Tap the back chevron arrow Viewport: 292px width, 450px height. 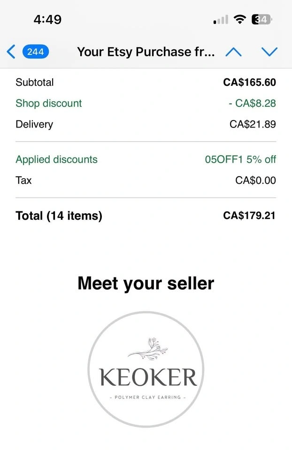[x=11, y=52]
